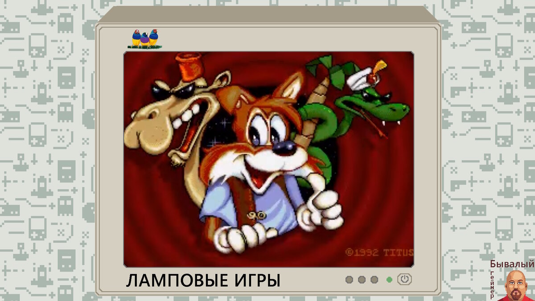Screen dimensions: 535x301
Task: Click the ЛАМПОВЫЕ ИГРЫ title text
Action: point(203,280)
